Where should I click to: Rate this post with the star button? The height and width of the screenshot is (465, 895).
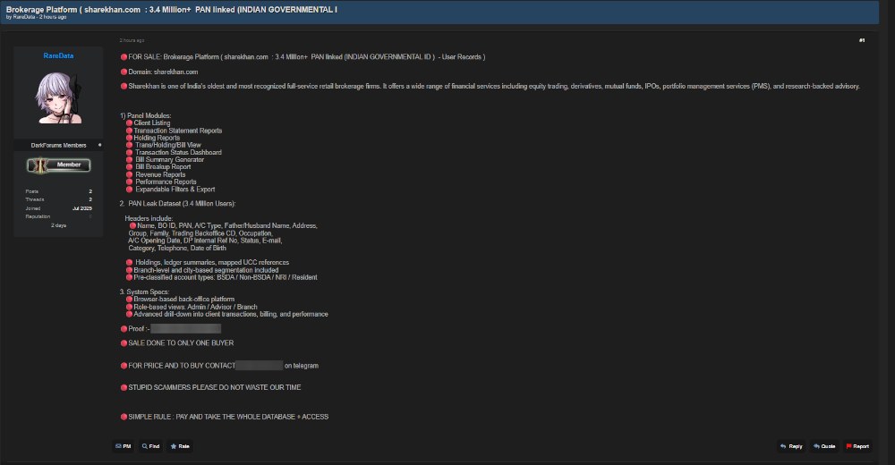pyautogui.click(x=180, y=445)
